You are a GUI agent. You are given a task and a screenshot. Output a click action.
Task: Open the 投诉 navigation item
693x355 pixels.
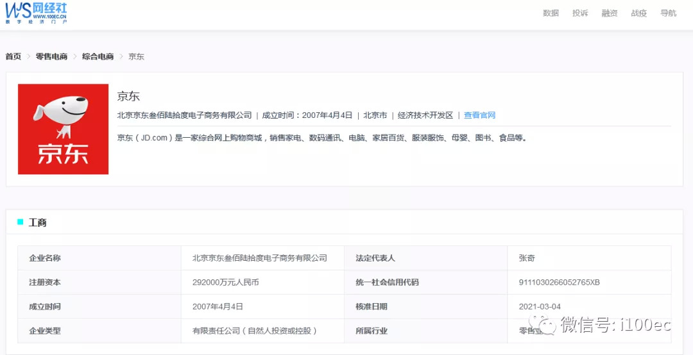point(580,13)
